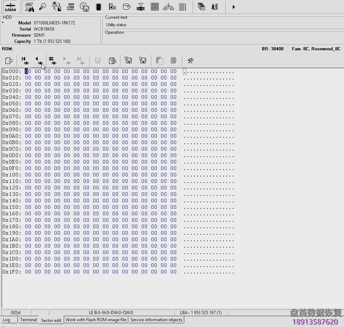Expand the HDD panel dropdown arrow
The image size is (344, 327).
(x=3, y=23)
